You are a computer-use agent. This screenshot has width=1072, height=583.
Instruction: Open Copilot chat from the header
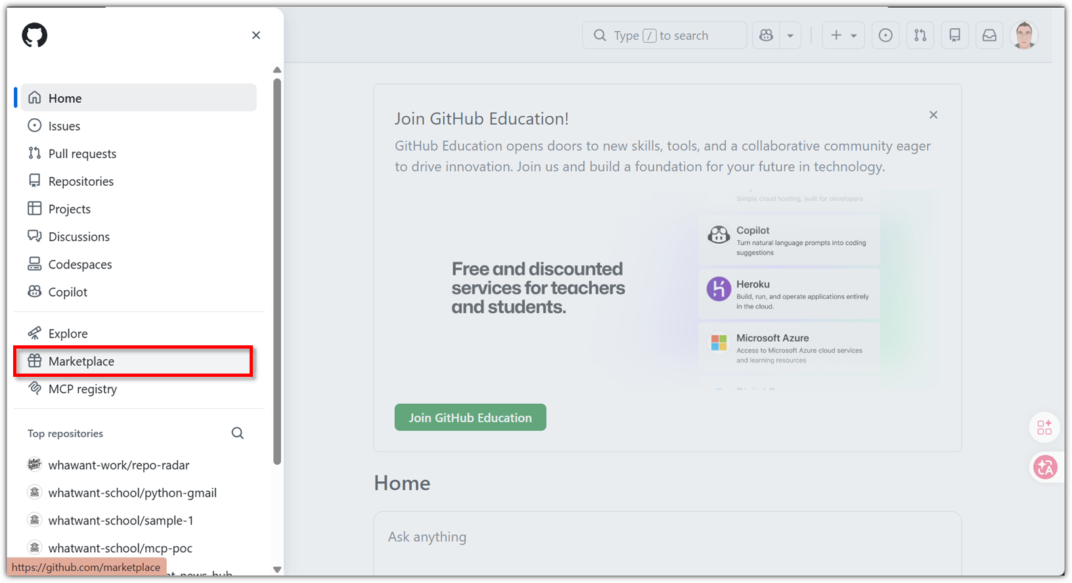click(766, 35)
